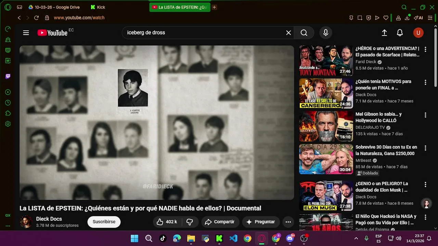Open Twitch panel in Opera sidebar
Screen dimensions: 438x246
click(x=8, y=76)
